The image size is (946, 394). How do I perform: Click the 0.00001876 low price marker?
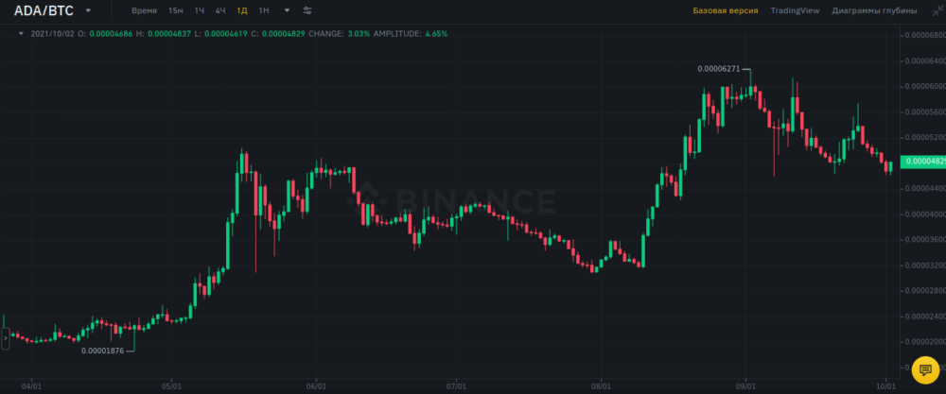(102, 351)
